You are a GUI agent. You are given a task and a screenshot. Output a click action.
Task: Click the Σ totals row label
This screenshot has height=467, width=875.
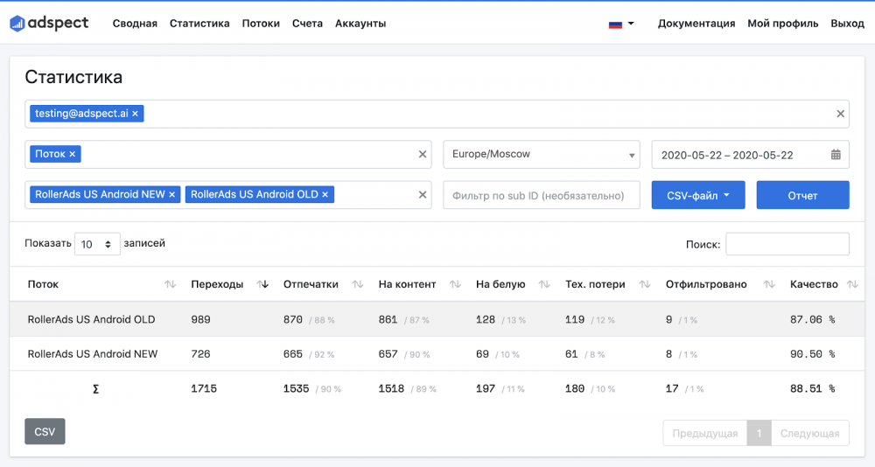pos(96,389)
